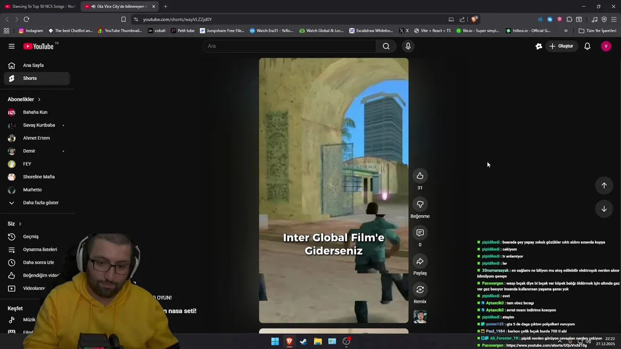Click the search magnifier button
Screen dimensions: 621x349
coord(386,46)
